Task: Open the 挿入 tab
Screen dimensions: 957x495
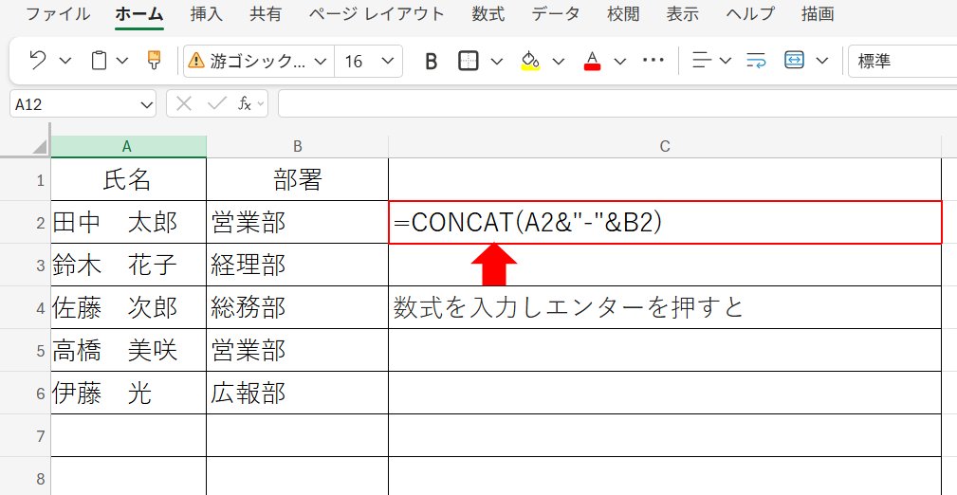Action: point(206,14)
